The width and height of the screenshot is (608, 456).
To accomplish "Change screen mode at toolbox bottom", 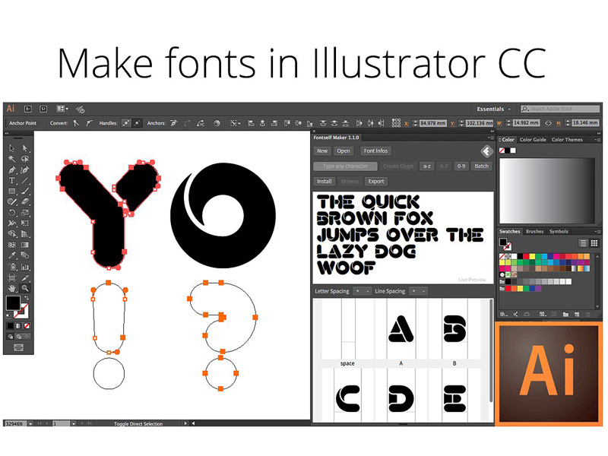I will coord(18,347).
